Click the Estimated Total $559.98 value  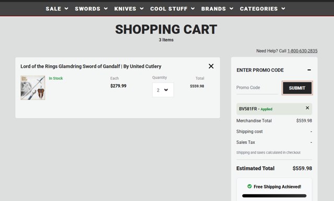coord(302,168)
